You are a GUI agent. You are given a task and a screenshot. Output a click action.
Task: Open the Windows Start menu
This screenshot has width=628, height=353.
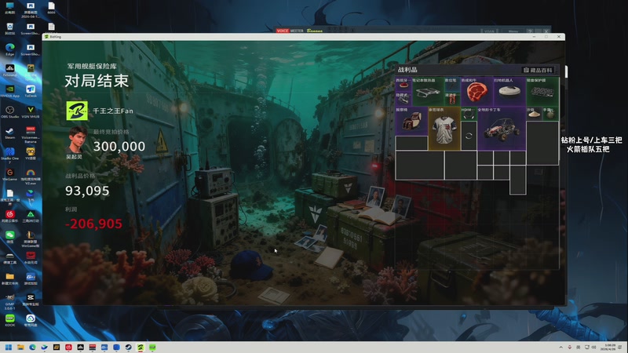click(x=9, y=347)
